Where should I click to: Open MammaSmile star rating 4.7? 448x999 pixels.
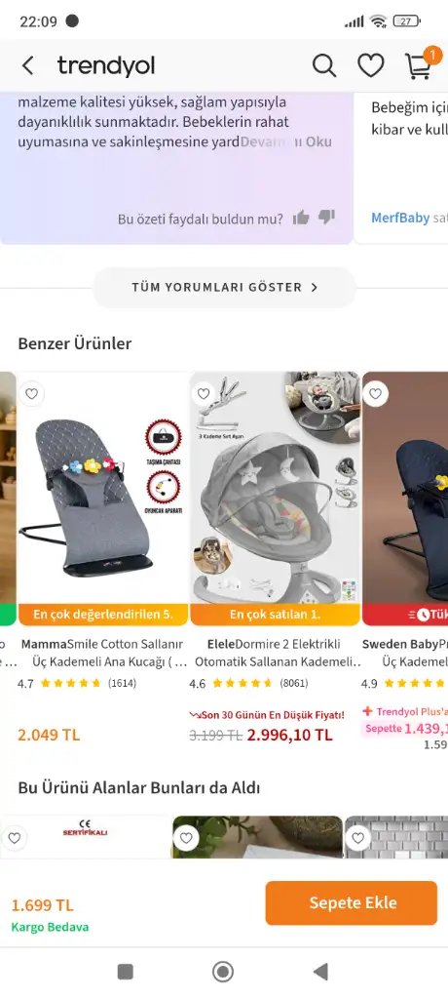coord(76,684)
